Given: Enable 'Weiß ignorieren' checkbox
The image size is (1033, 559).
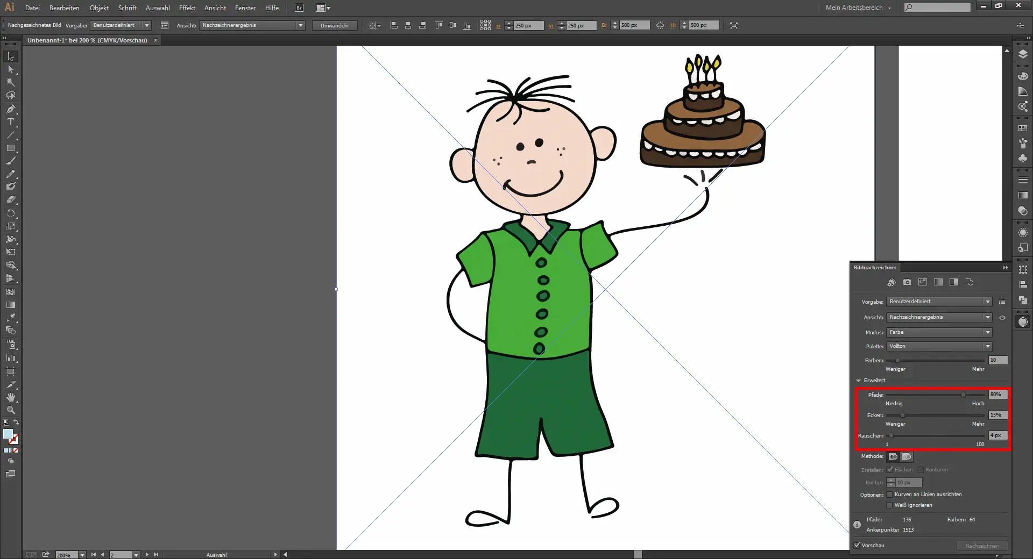Looking at the screenshot, I should (x=889, y=505).
